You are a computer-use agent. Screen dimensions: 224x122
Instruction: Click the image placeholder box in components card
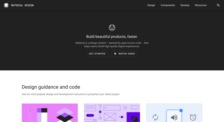coord(110,117)
